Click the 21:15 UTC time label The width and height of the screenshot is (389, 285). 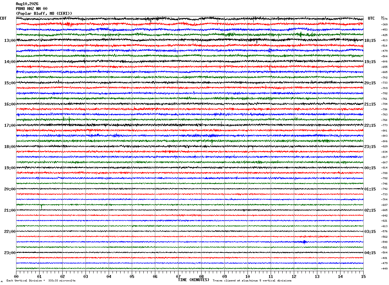(370, 104)
